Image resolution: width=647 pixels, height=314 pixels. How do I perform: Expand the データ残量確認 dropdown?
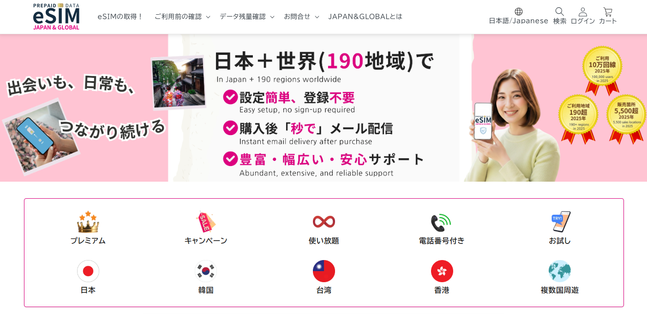247,17
